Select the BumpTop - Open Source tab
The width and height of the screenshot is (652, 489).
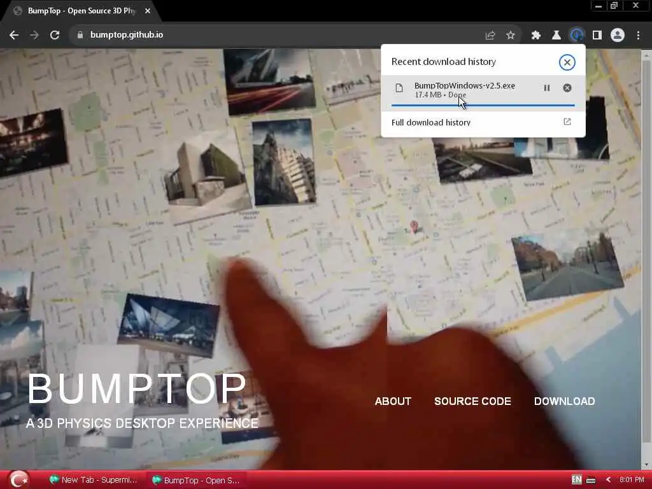pyautogui.click(x=81, y=11)
